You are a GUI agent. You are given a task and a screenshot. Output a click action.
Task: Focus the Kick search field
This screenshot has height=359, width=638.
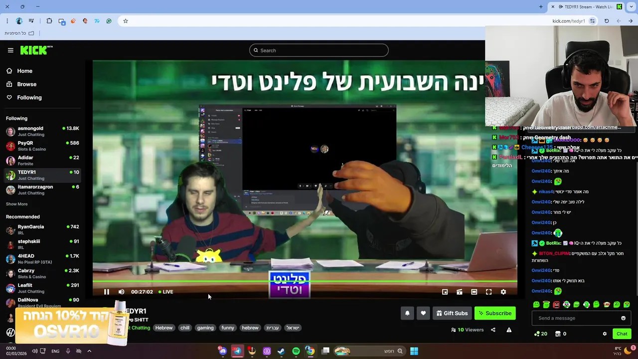coord(319,50)
